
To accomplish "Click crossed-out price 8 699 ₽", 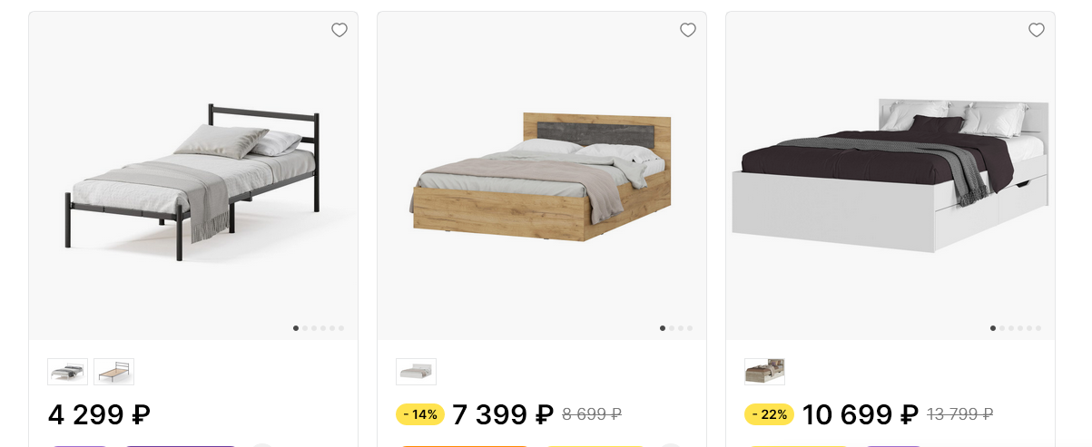I will point(592,415).
